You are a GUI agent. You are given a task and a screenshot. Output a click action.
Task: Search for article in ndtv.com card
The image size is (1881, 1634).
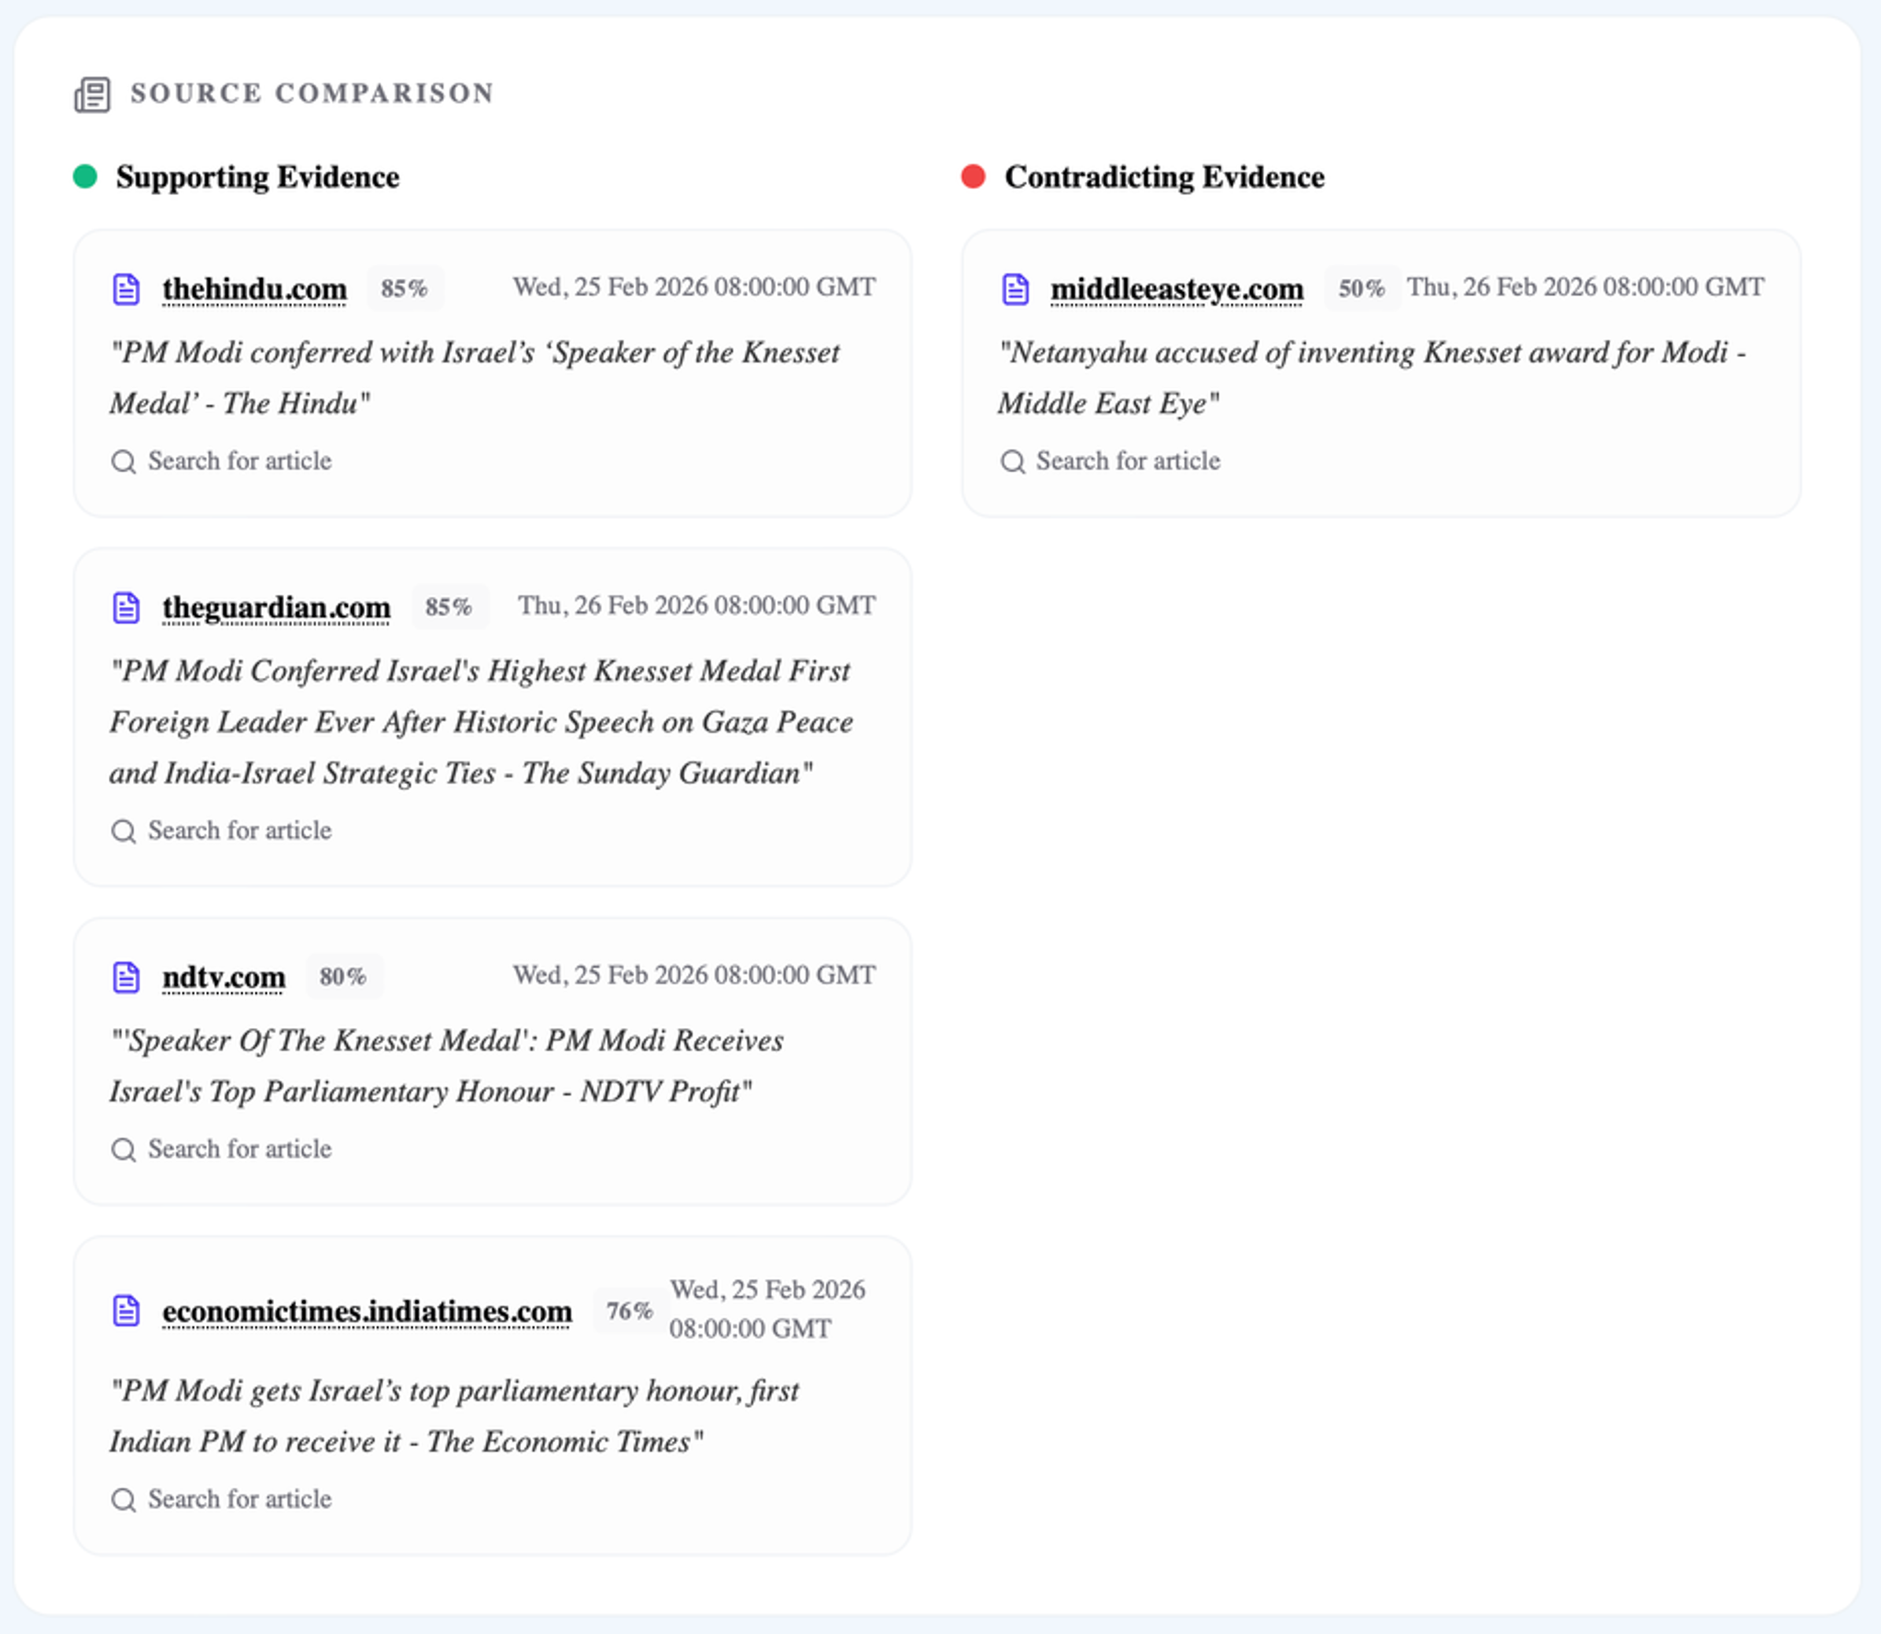pyautogui.click(x=222, y=1149)
